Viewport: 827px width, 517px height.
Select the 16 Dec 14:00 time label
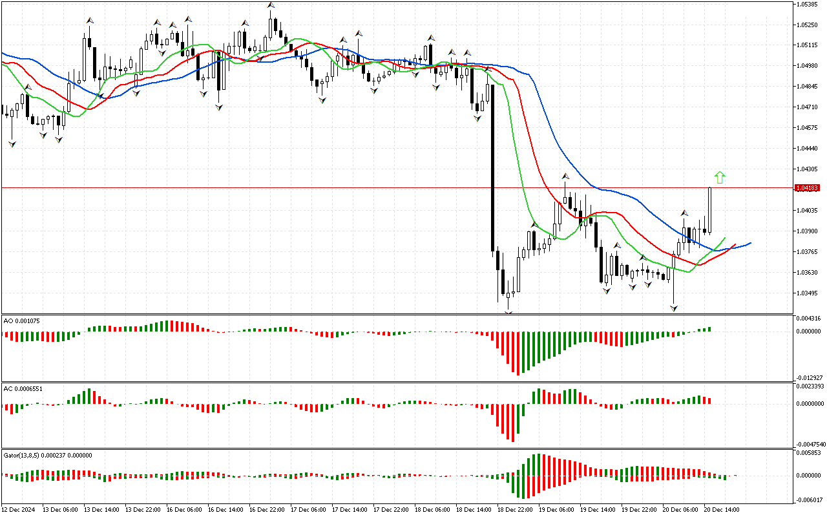coord(225,510)
